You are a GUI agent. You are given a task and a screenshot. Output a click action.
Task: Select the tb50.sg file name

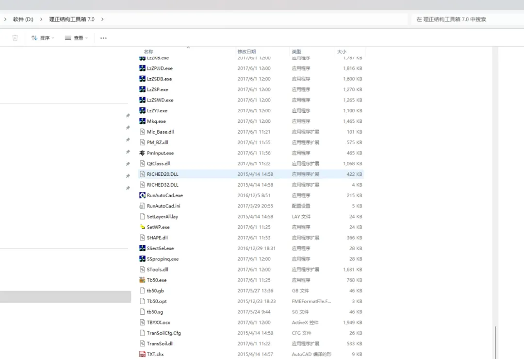155,312
